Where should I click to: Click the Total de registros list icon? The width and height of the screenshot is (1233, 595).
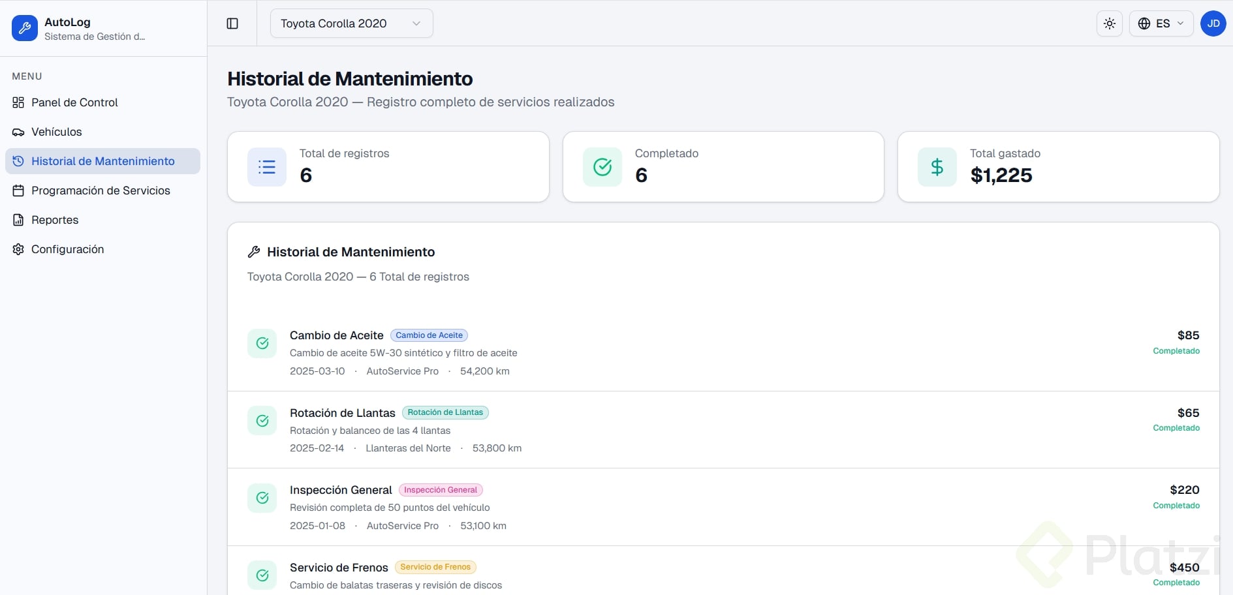(x=267, y=167)
